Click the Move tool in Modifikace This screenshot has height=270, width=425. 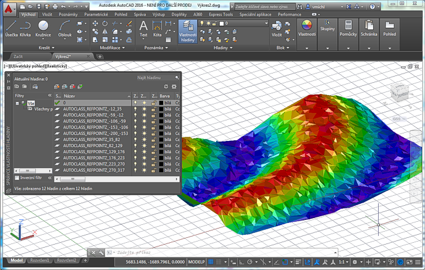95,23
